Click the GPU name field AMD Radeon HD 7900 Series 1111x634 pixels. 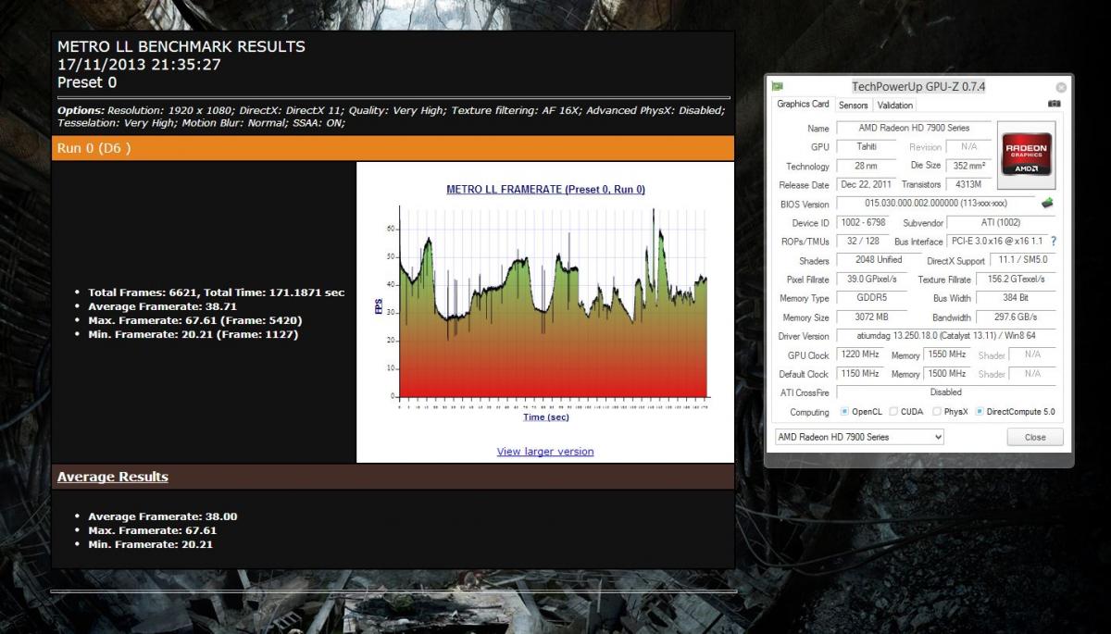914,129
